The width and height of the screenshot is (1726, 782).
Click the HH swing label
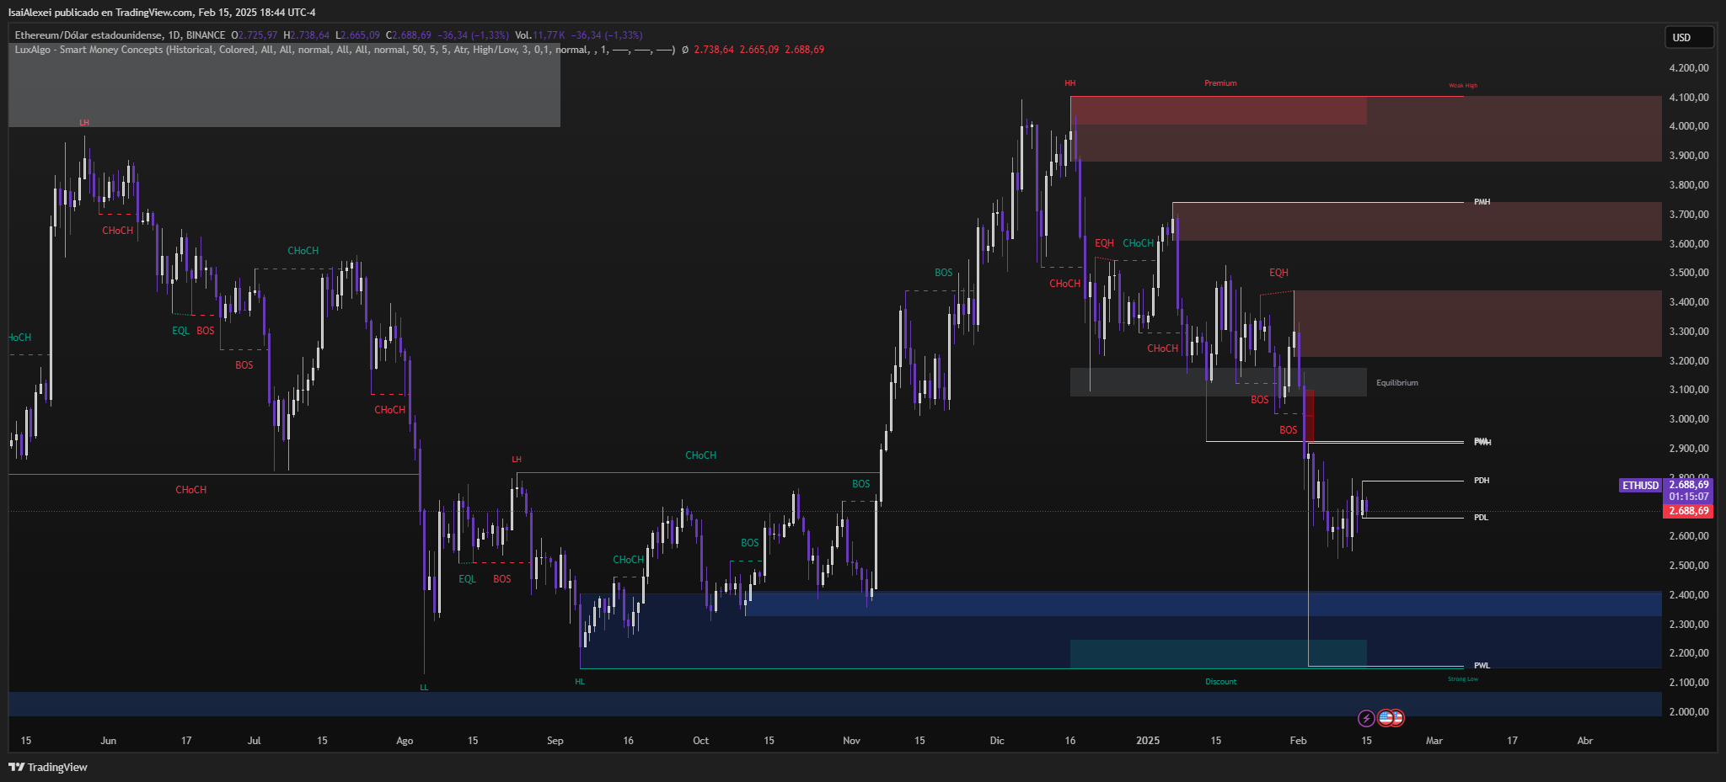pos(1069,83)
